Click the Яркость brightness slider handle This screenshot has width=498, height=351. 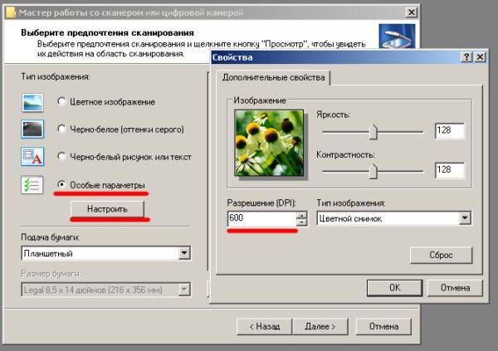tap(373, 131)
